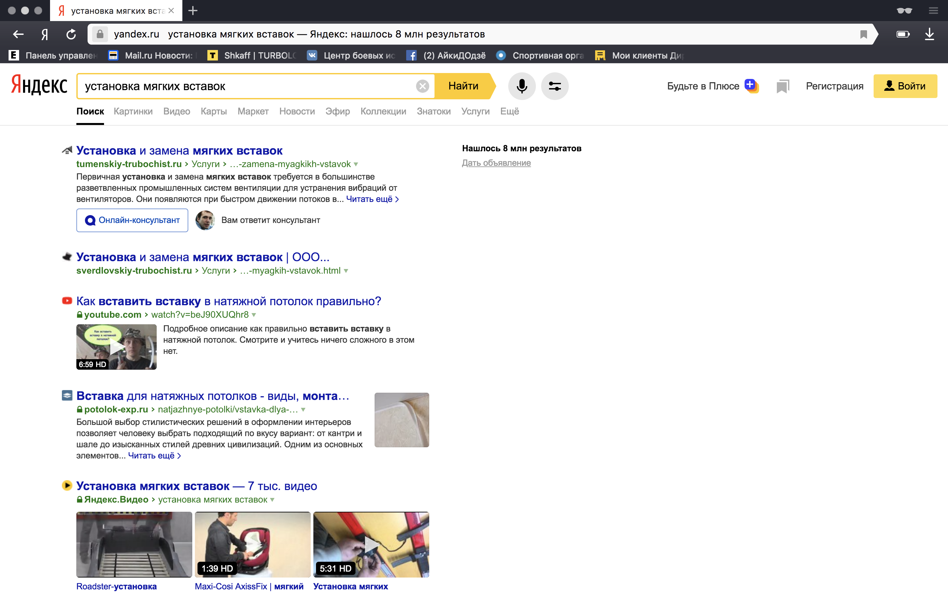Click the Онлайн-консультант button
The height and width of the screenshot is (592, 948).
click(132, 220)
